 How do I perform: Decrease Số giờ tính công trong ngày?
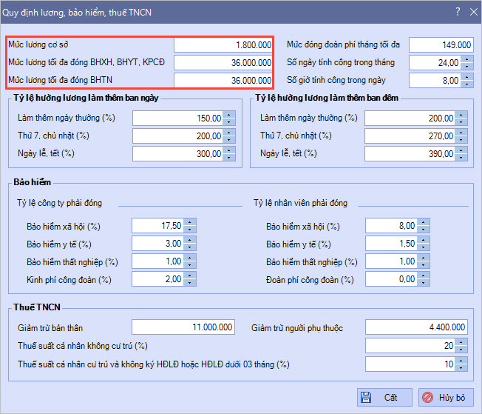pyautogui.click(x=466, y=84)
